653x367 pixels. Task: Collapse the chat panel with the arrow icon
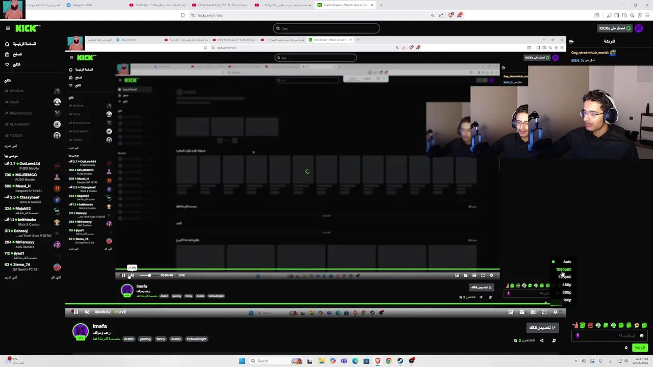click(571, 41)
